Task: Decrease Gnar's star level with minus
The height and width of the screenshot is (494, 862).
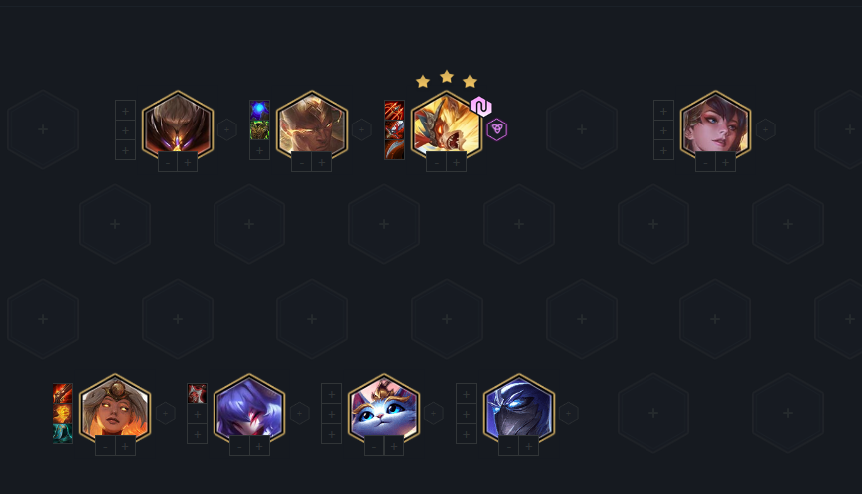Action: coord(437,163)
